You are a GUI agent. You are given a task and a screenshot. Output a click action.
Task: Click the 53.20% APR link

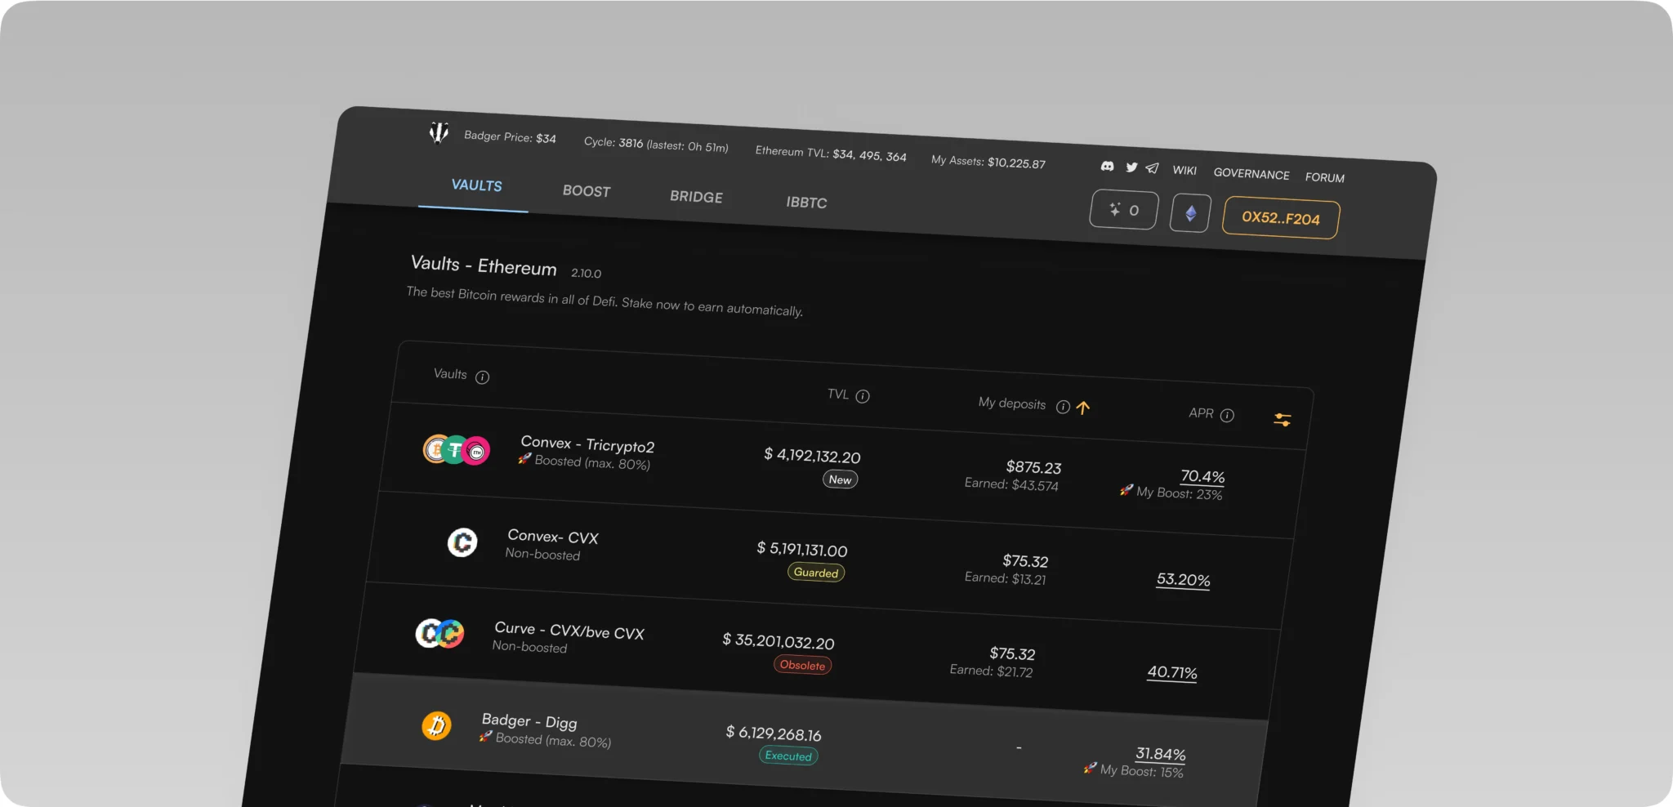[1183, 579]
